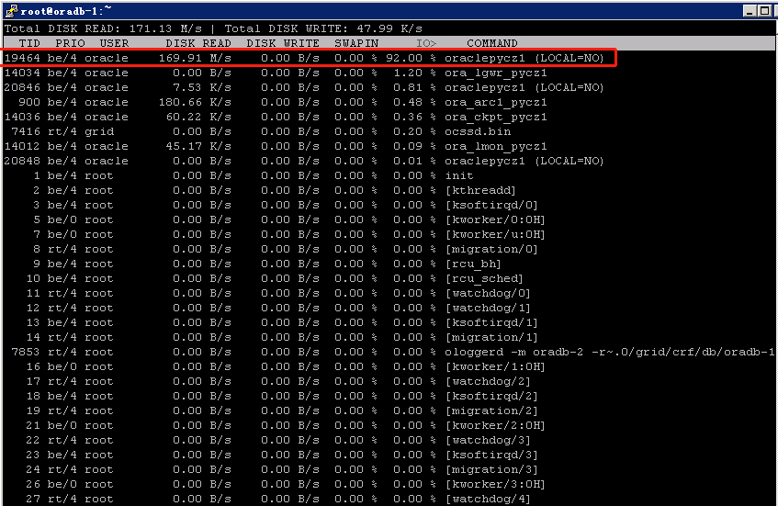Click the [watchdog/1] command

(489, 308)
